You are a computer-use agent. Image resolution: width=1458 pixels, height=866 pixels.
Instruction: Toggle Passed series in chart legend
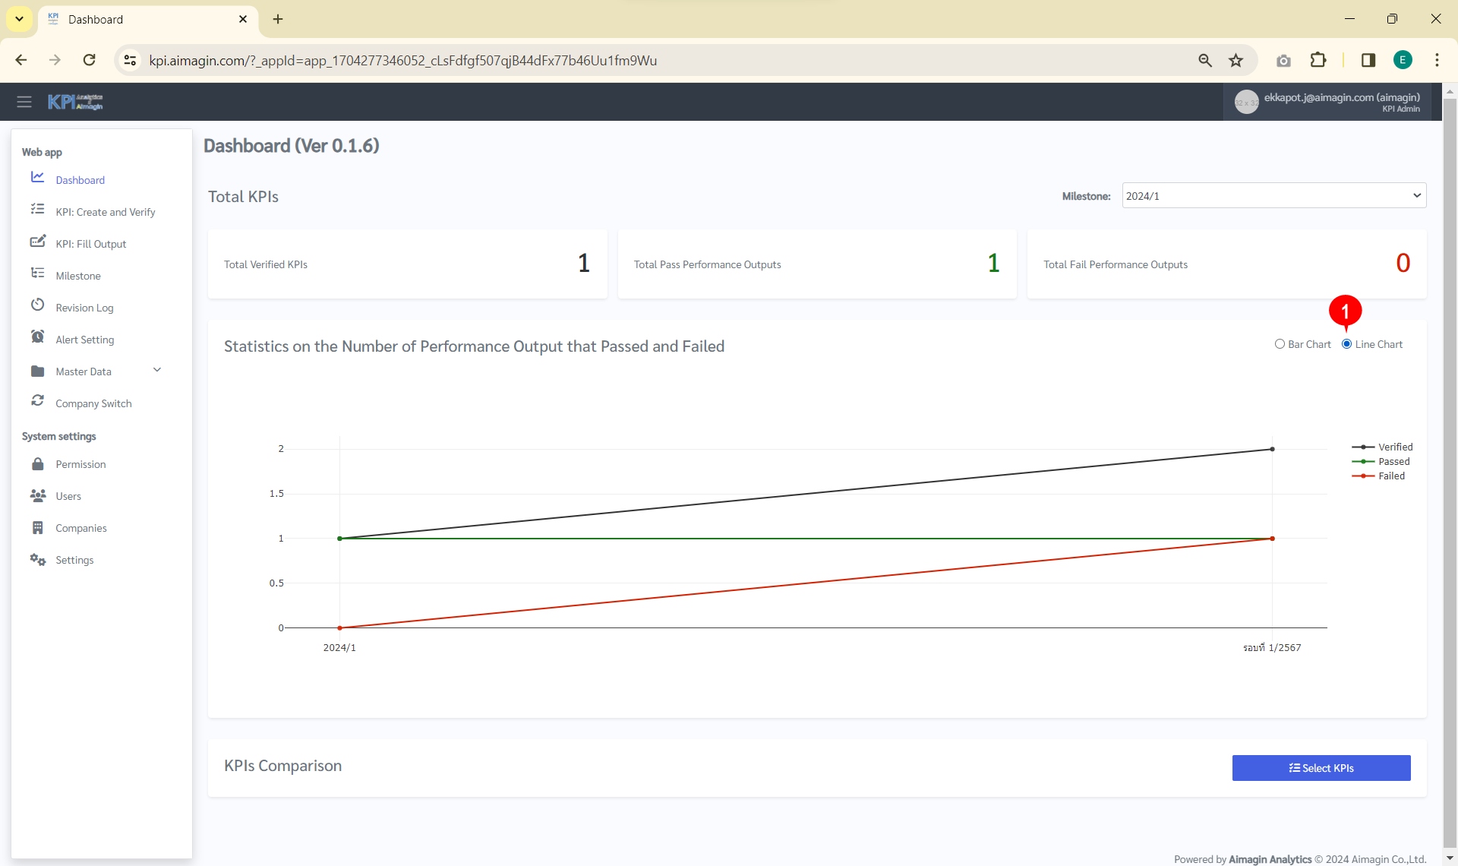click(1381, 461)
